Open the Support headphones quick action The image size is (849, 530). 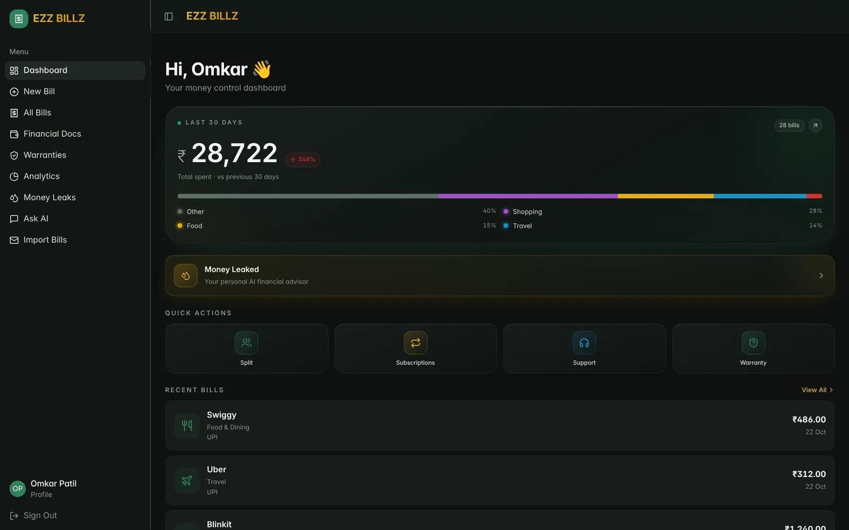[x=584, y=349]
